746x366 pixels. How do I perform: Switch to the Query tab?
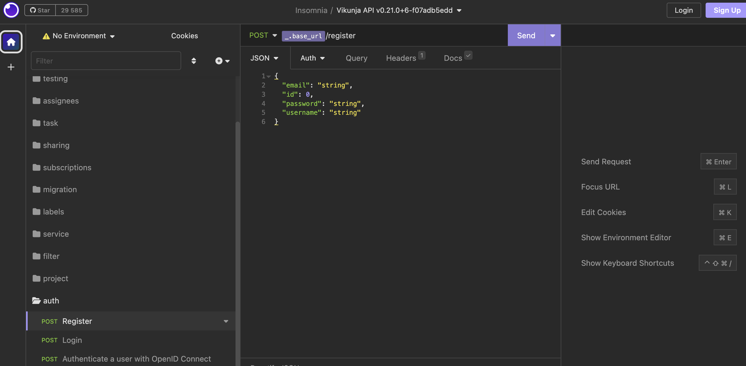click(x=356, y=58)
